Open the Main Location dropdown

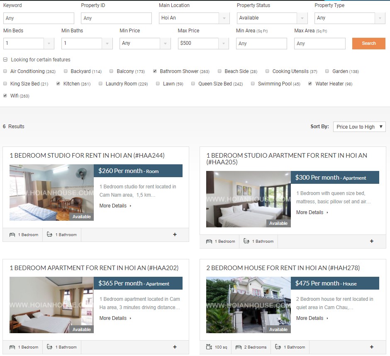(194, 18)
